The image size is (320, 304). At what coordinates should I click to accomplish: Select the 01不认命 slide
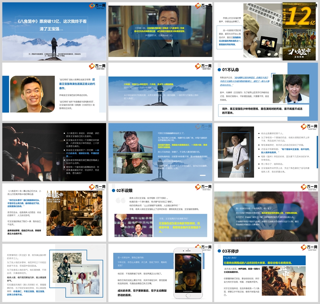click(x=266, y=92)
